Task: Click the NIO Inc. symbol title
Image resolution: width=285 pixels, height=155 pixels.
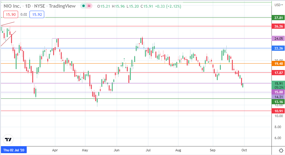Action: 12,6
